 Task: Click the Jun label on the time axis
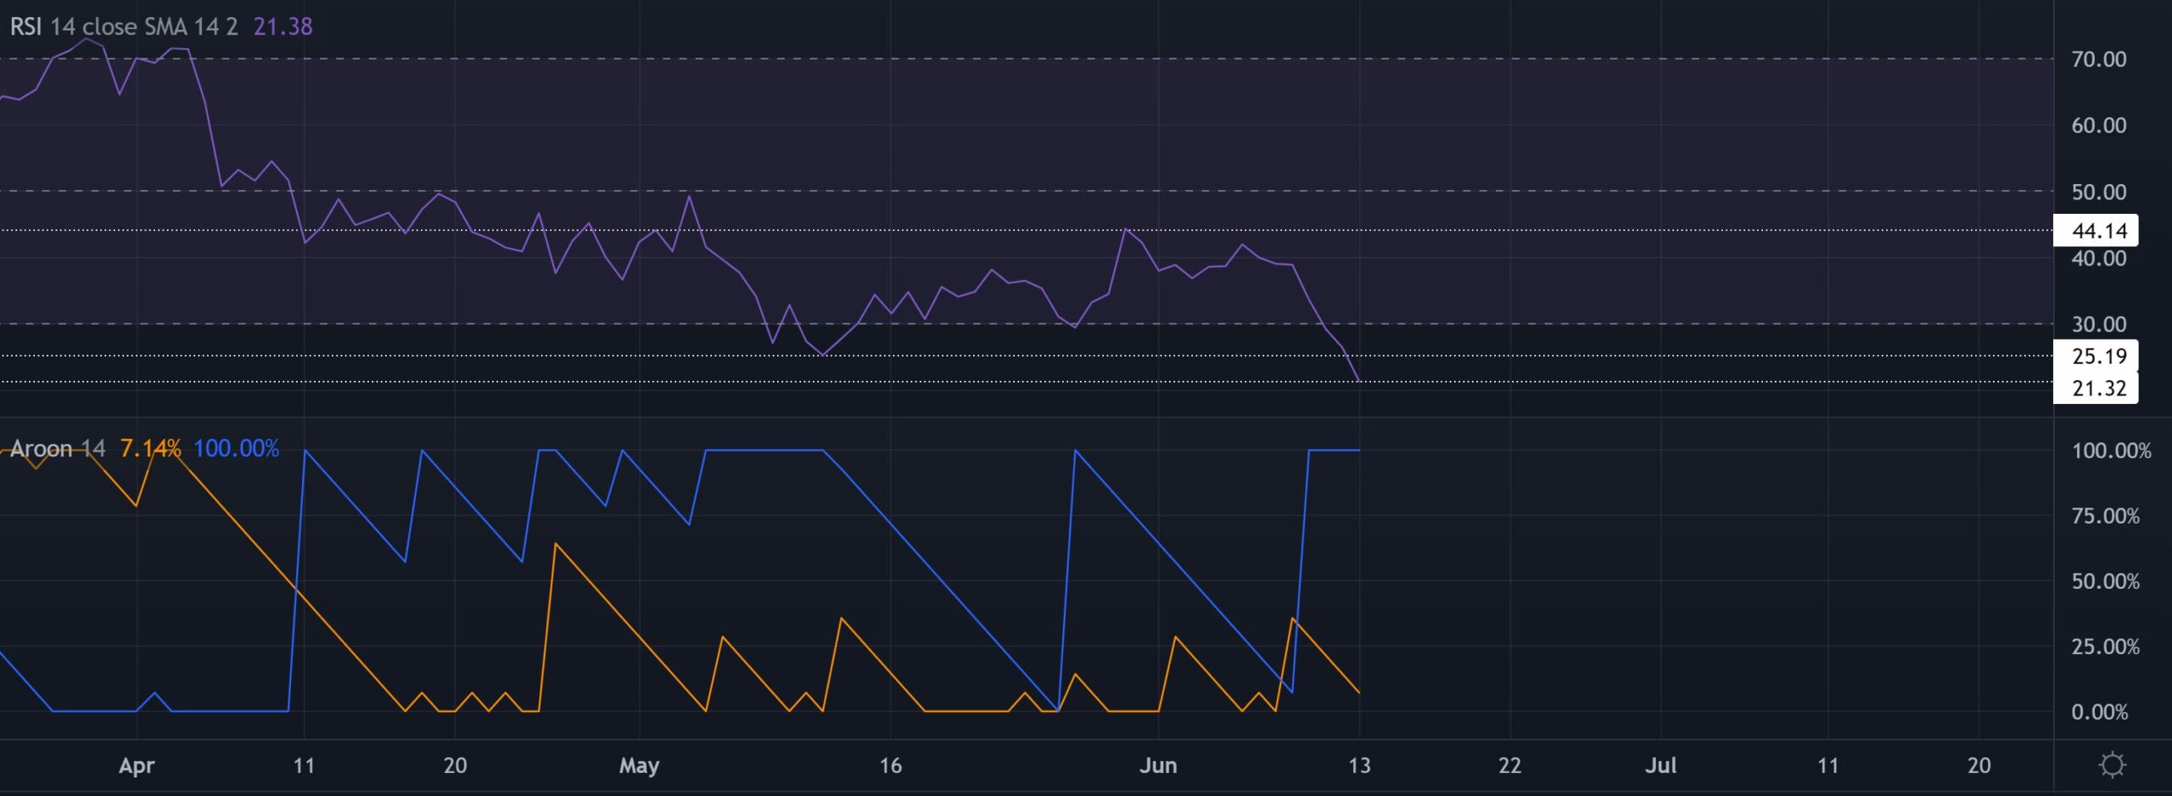(x=1158, y=765)
